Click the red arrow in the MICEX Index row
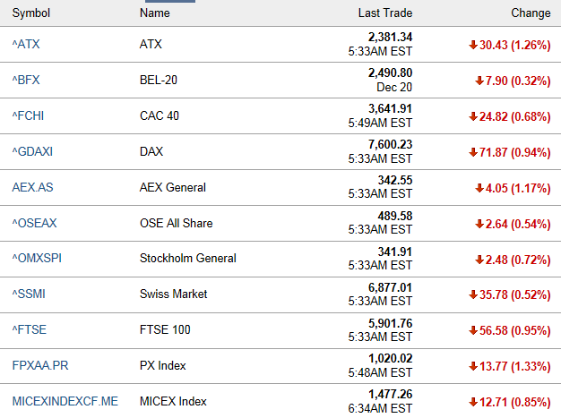 point(473,402)
